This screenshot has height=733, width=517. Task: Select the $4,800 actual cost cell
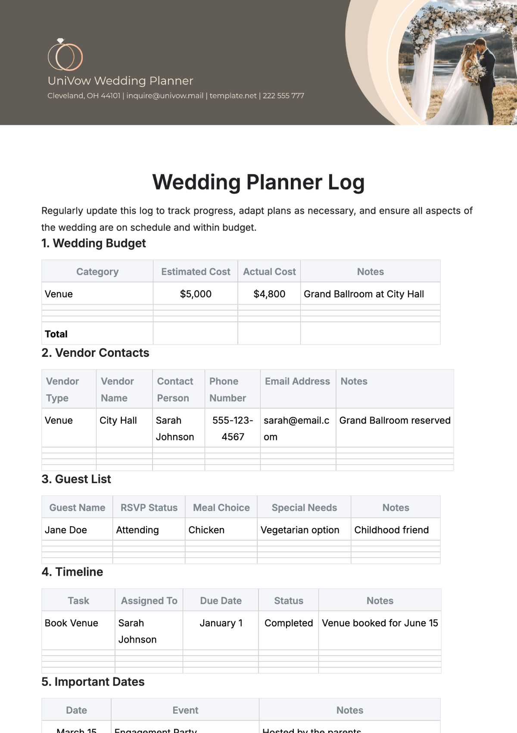pos(269,294)
